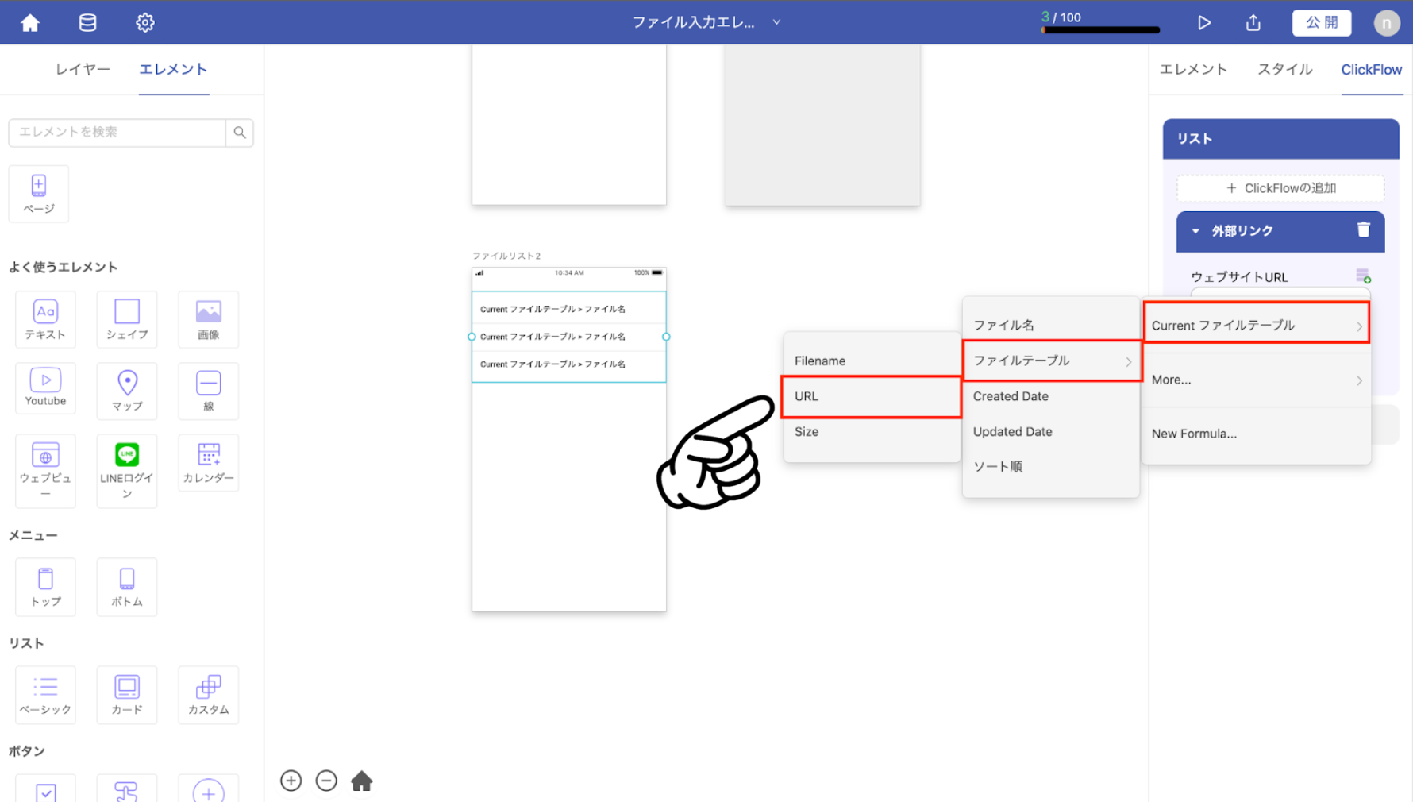Select the カレンダー element
1413x802 pixels.
click(x=209, y=463)
